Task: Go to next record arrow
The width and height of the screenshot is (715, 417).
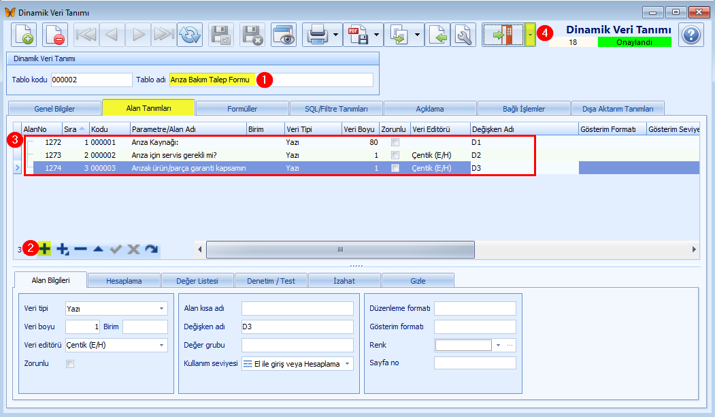Action: click(x=138, y=35)
